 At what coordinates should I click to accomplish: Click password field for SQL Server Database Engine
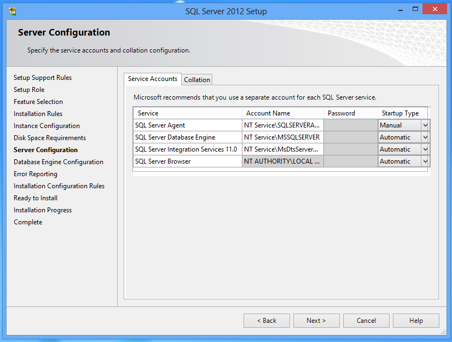tap(351, 137)
